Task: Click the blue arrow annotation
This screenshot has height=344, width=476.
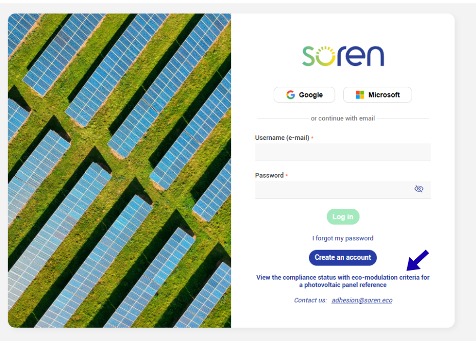Action: click(x=417, y=260)
